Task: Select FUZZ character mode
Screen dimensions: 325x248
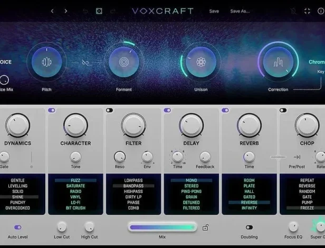Action: [75, 181]
